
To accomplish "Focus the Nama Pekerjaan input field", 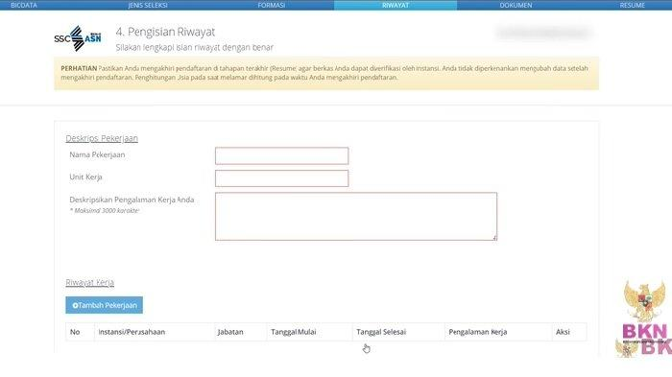I will click(x=281, y=156).
